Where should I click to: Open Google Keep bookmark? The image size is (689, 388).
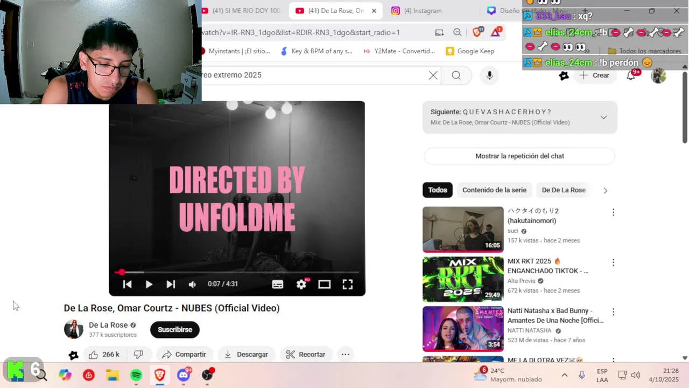point(470,51)
